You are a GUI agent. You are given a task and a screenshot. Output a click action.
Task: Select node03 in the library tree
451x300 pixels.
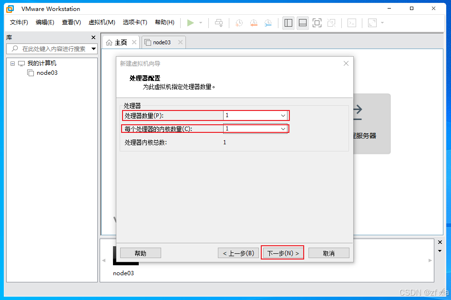pyautogui.click(x=47, y=73)
